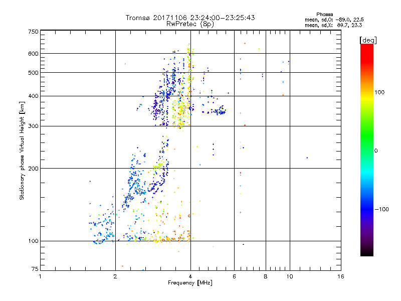Viewport: 401px width, 301px height.
Task: Click the '[deg]' colorbar unit label
Action: tap(368, 40)
